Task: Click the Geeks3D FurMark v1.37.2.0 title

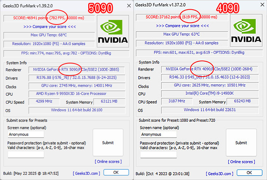Action: point(161,5)
